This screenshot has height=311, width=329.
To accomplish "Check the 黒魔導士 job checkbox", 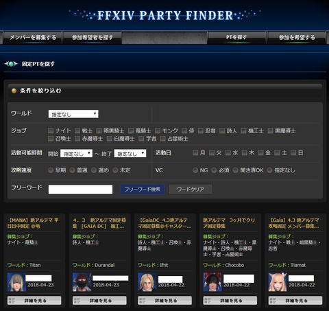I will (x=270, y=130).
